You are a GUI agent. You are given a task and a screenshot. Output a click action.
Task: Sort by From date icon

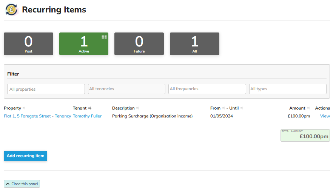point(223,108)
